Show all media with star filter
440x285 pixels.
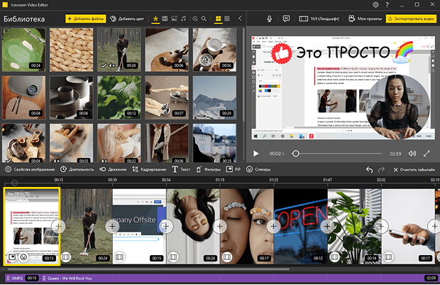155,18
